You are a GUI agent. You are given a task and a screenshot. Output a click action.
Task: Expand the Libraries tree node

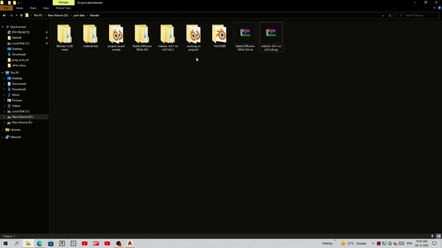[3, 130]
